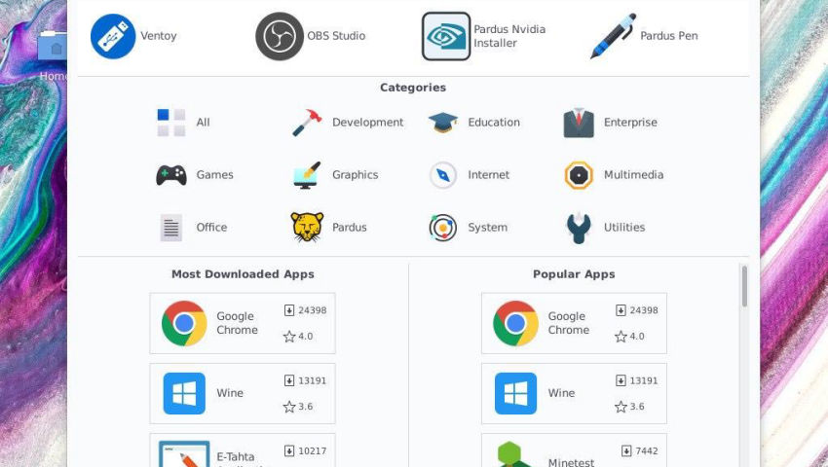Open the Office category
828x467 pixels.
[x=193, y=228]
